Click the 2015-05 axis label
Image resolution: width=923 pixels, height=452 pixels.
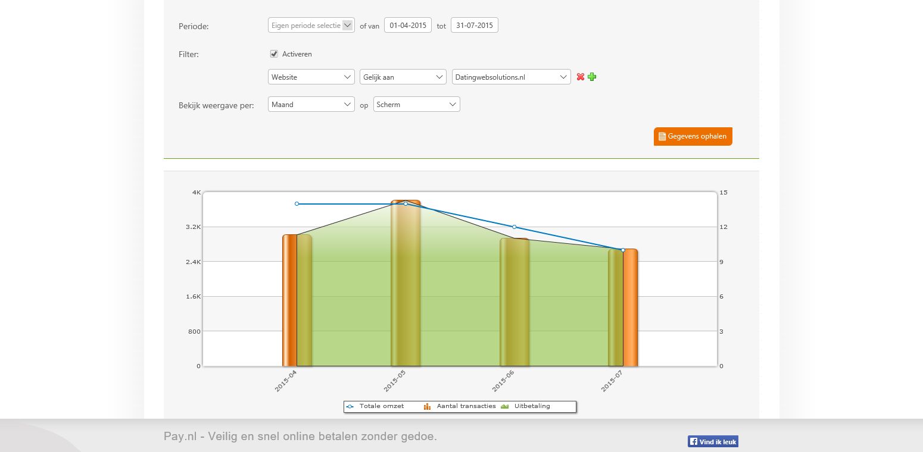[x=395, y=381]
